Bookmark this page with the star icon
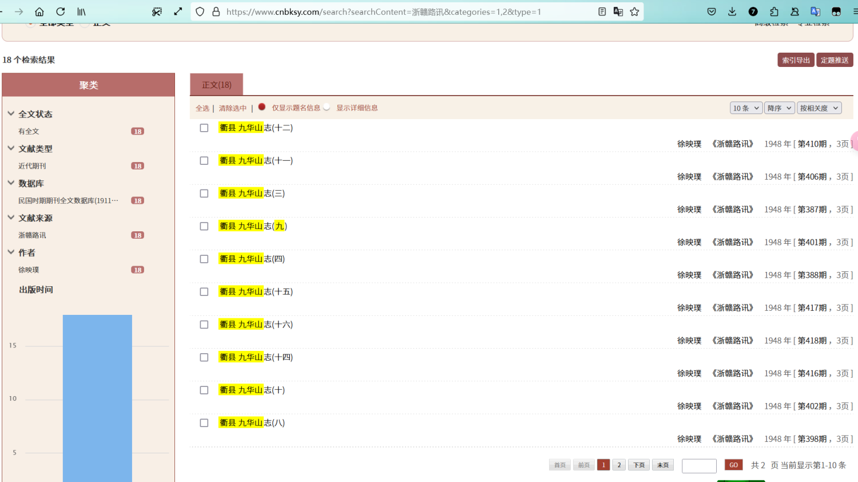The image size is (858, 482). (x=634, y=11)
